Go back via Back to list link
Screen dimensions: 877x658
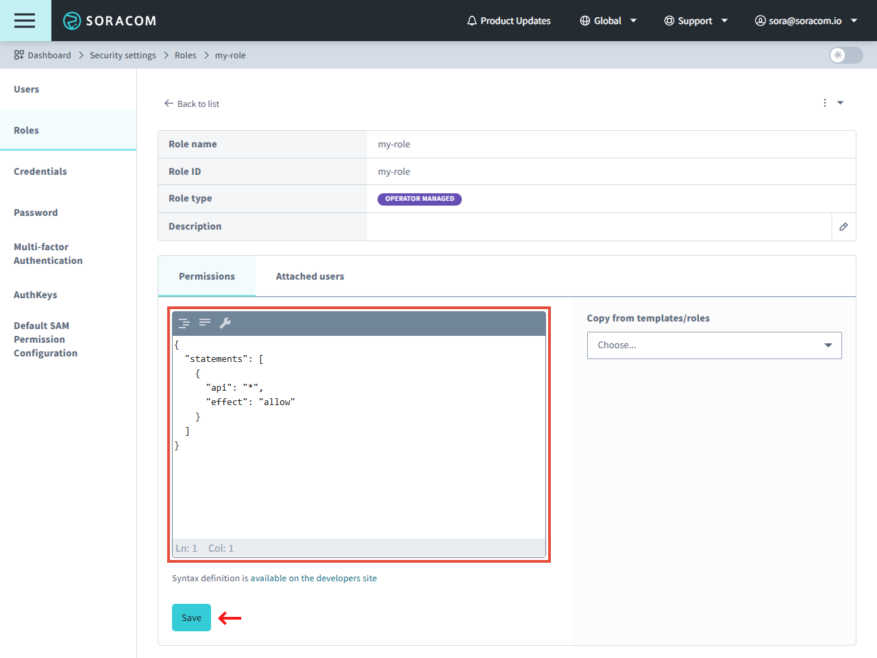pos(192,103)
